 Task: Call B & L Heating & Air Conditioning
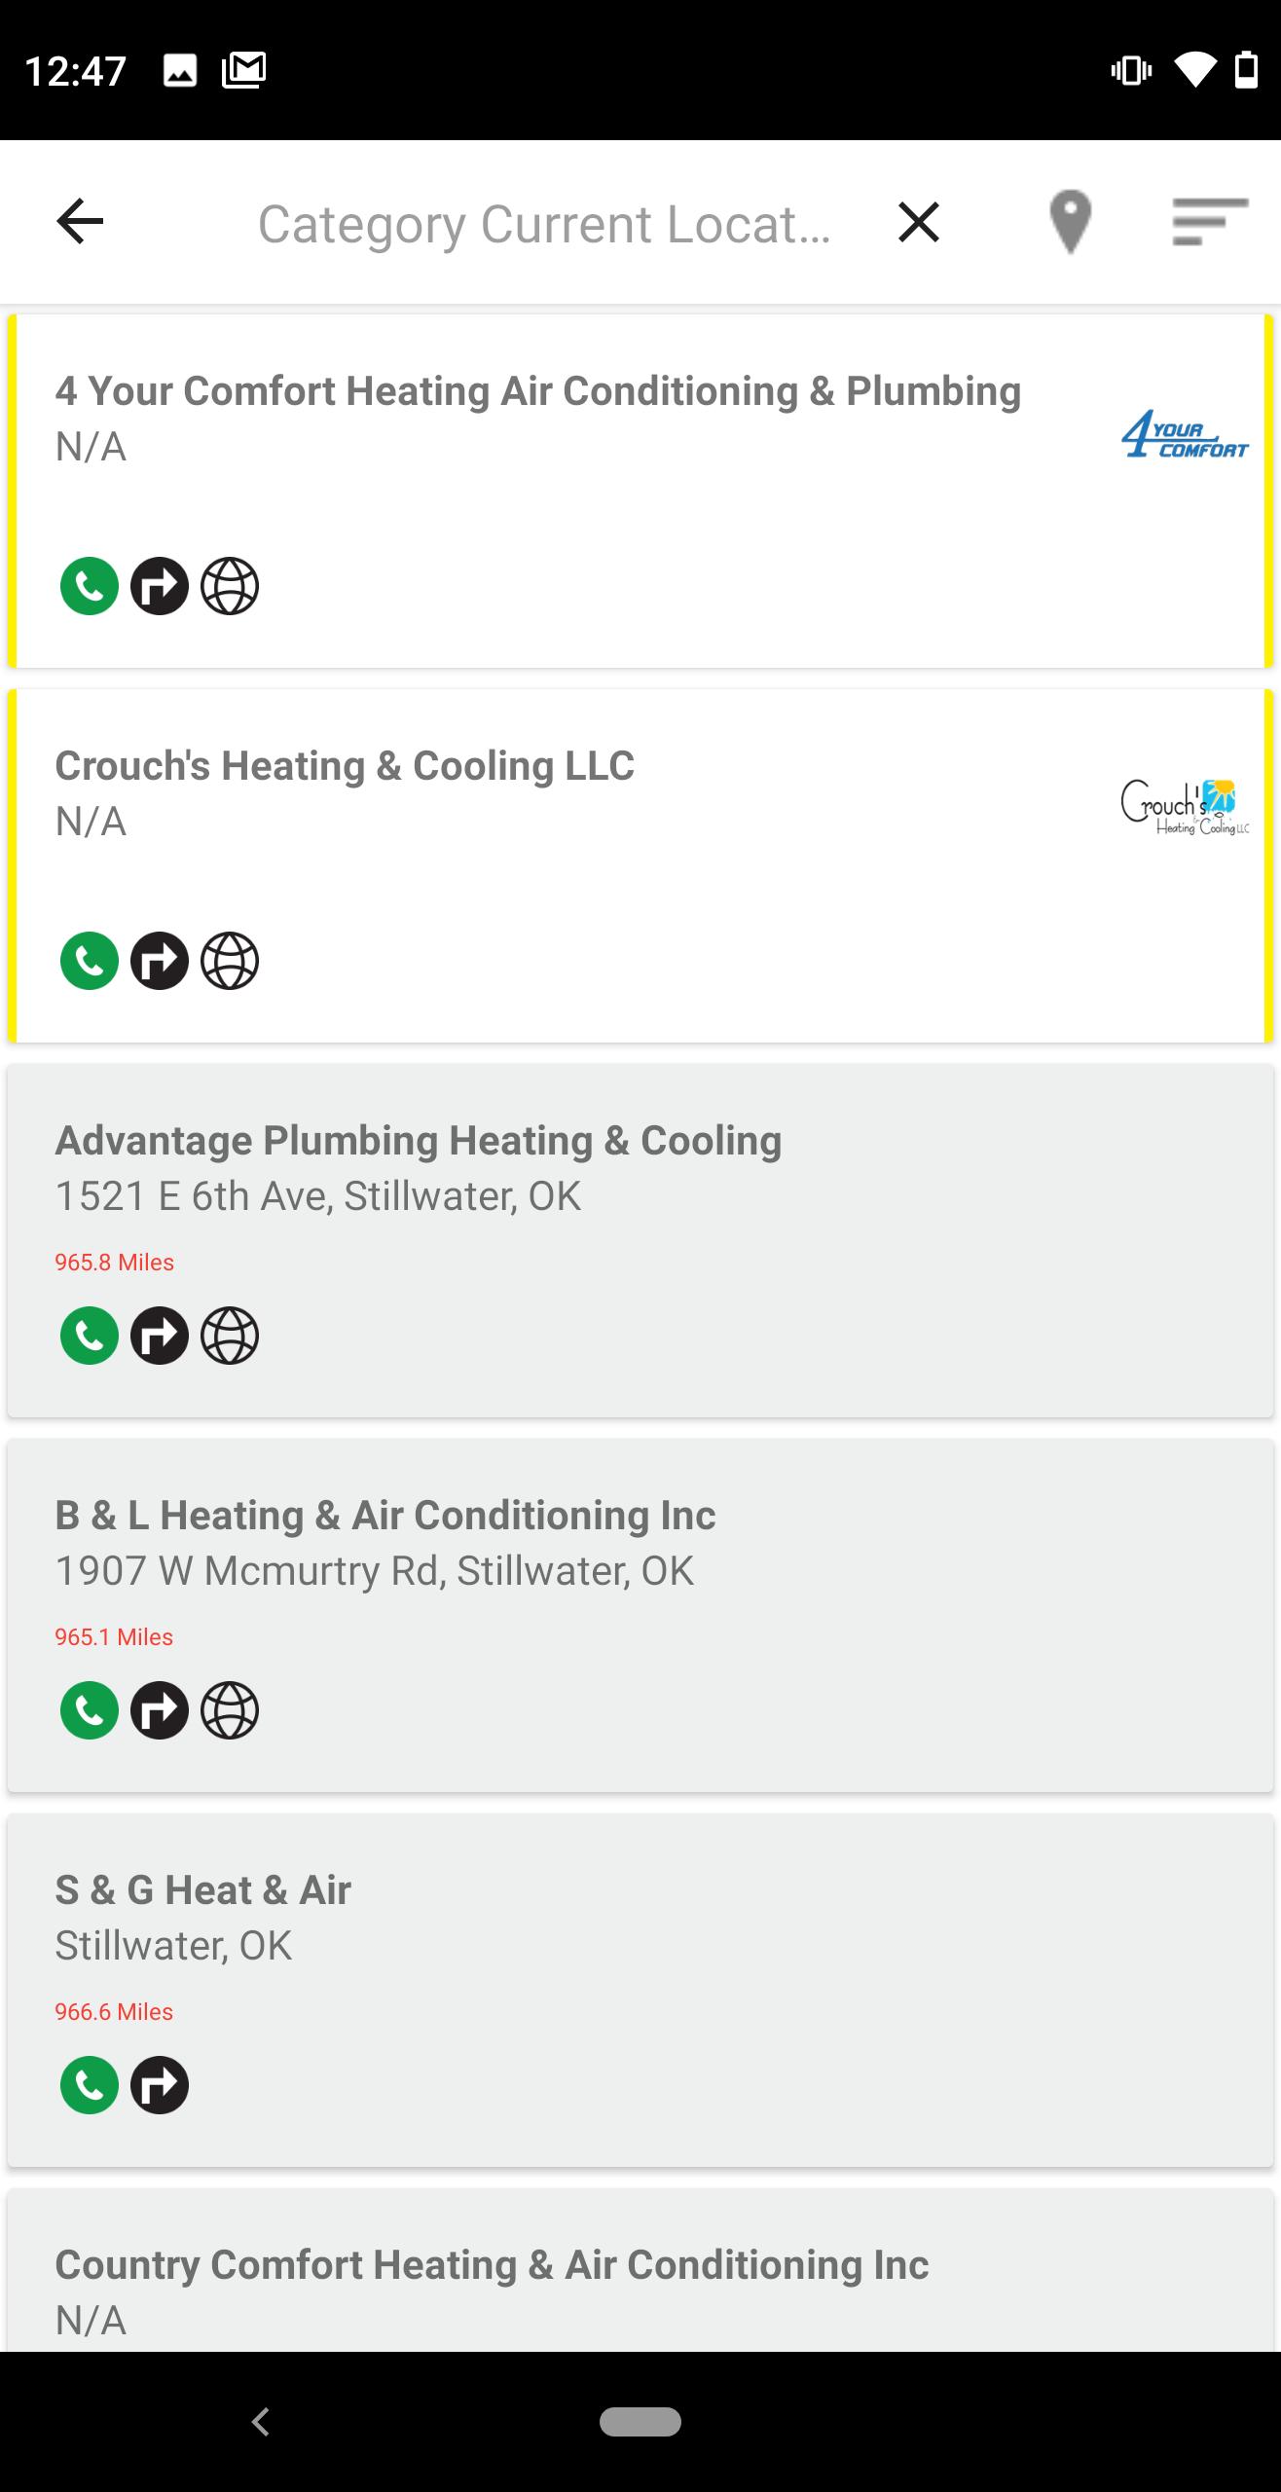90,1709
